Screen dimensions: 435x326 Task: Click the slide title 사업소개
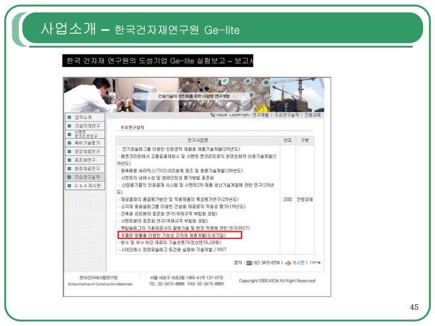pos(69,28)
